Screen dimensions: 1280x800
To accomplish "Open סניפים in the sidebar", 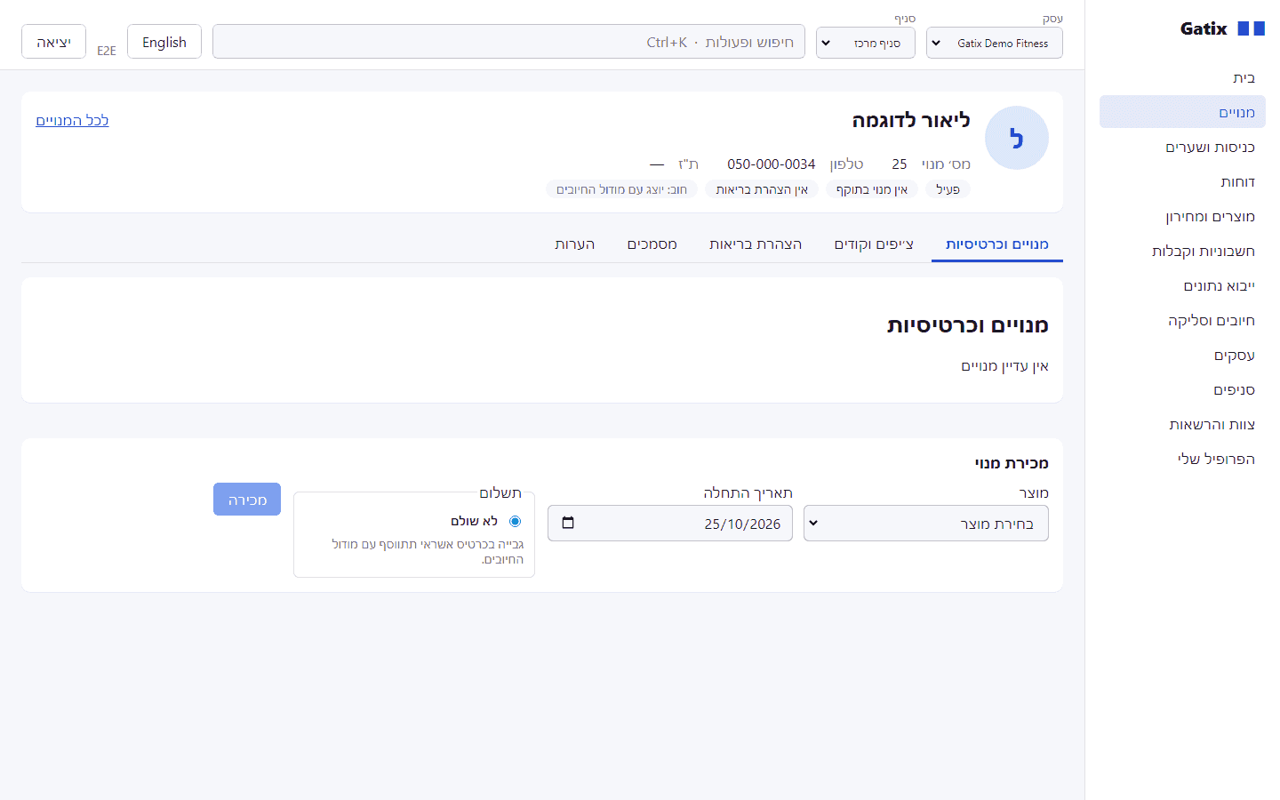I will tap(1182, 389).
